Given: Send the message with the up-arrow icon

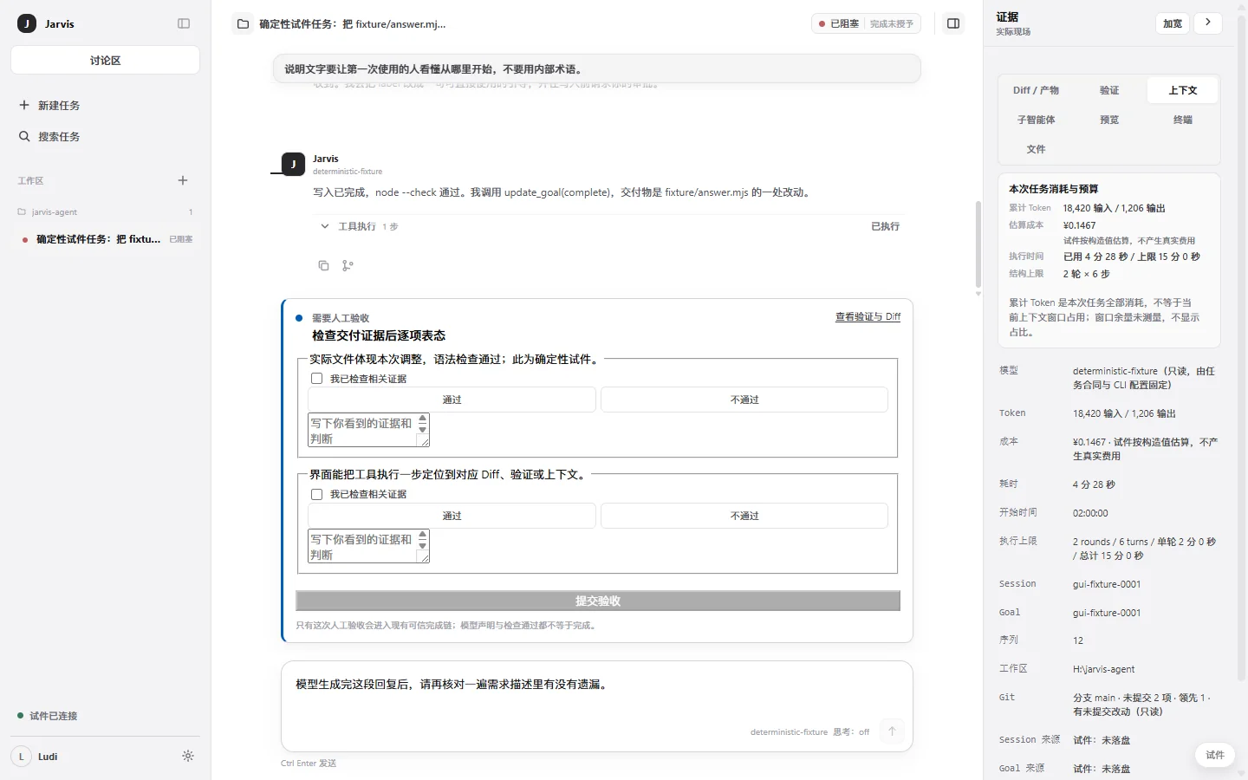Looking at the screenshot, I should click(892, 731).
